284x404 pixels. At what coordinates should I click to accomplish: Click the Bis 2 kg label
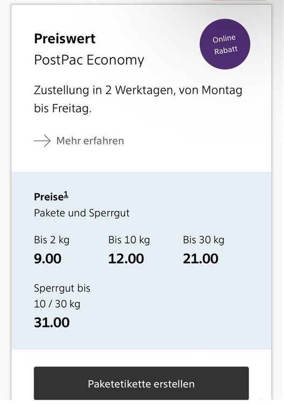click(x=52, y=240)
